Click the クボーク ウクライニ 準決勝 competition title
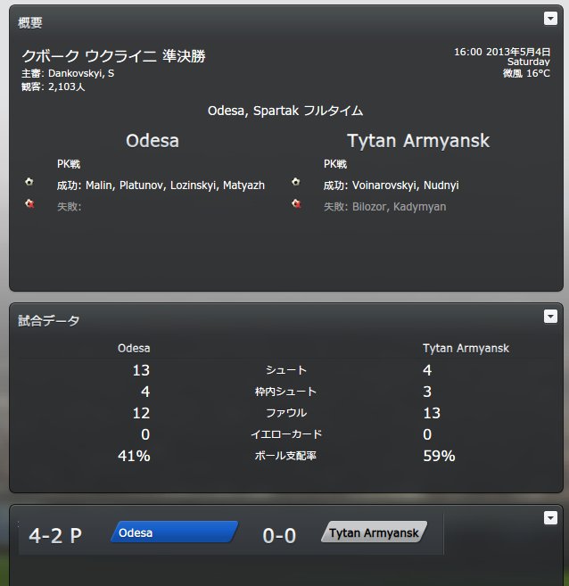This screenshot has height=586, width=569. (113, 56)
